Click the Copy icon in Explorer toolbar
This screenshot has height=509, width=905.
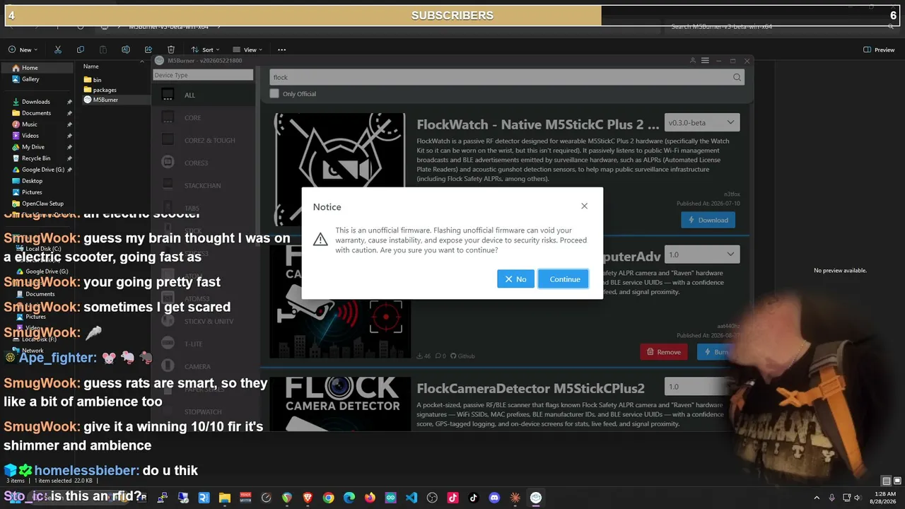coord(81,49)
